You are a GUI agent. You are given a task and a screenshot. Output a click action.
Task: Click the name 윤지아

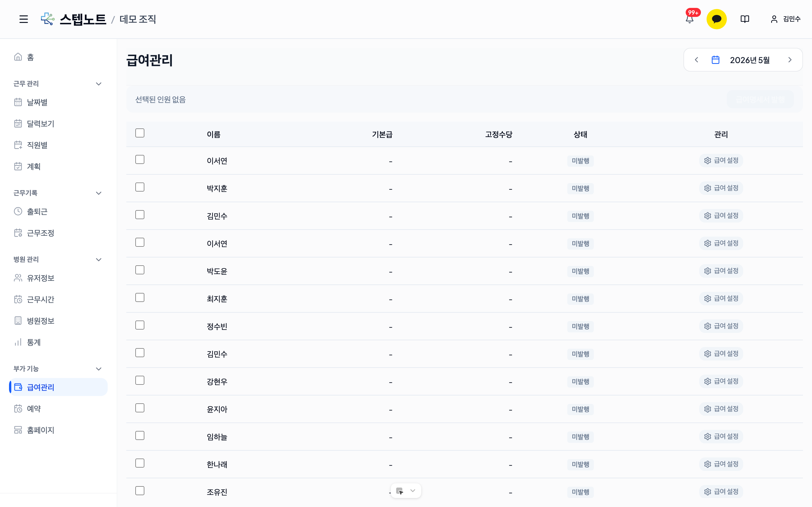(x=217, y=409)
